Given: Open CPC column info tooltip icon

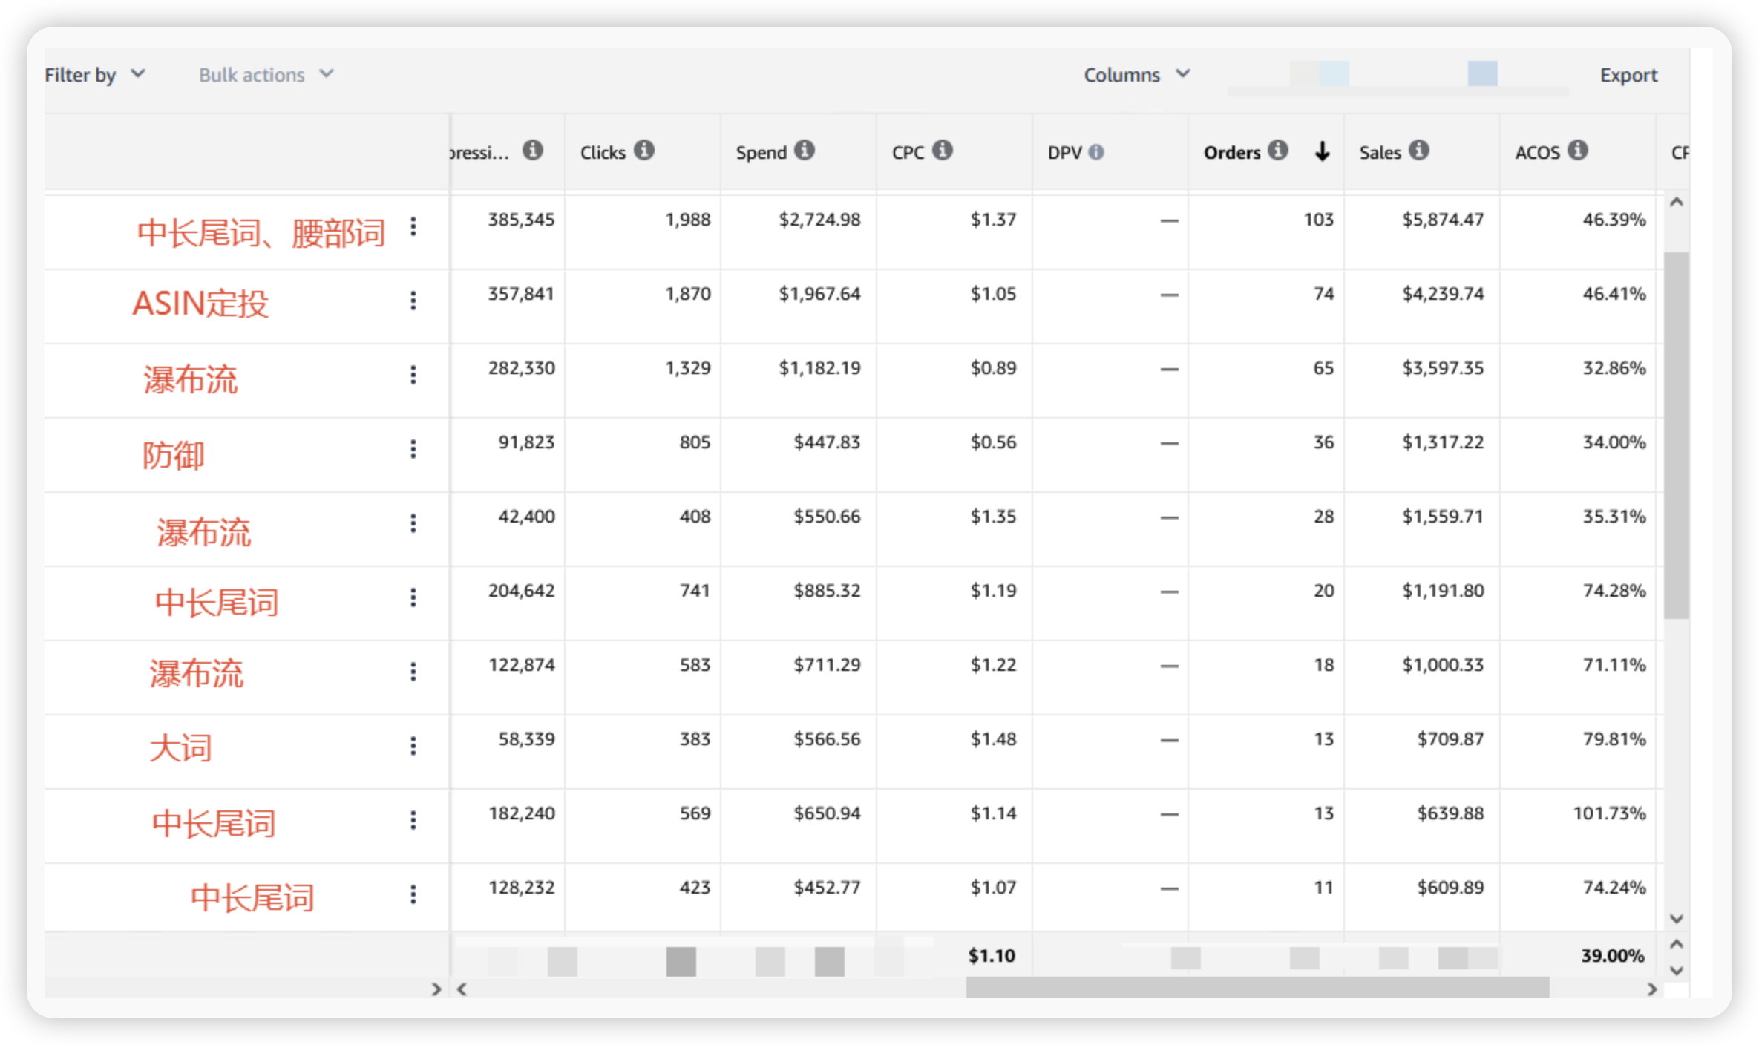Looking at the screenshot, I should tap(942, 151).
